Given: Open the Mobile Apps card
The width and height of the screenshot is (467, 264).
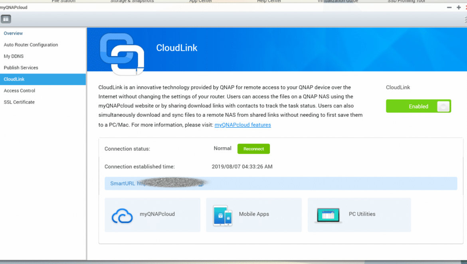Looking at the screenshot, I should 254,215.
